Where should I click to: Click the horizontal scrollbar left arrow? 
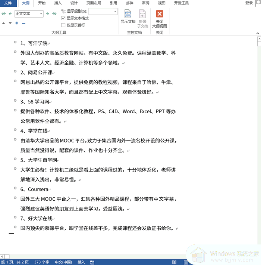[x=2, y=256]
